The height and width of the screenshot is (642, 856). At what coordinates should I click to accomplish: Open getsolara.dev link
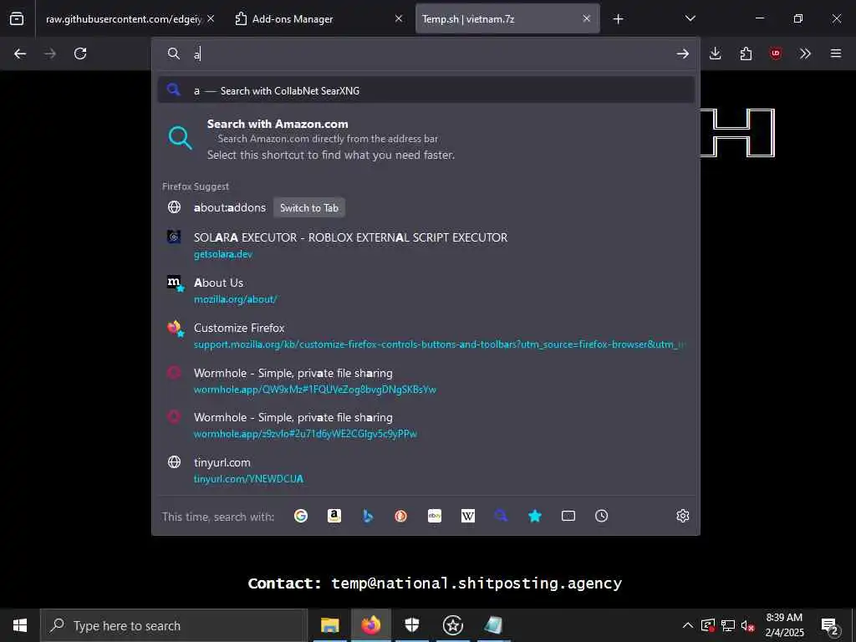click(222, 254)
